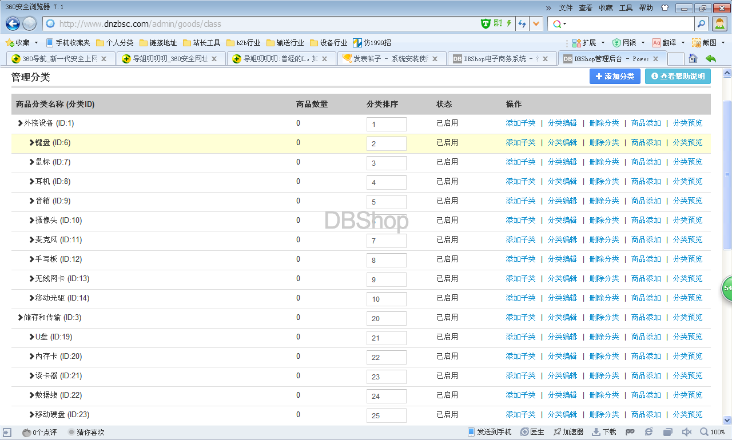This screenshot has width=732, height=440.
Task: Open the 链接地址 bookmark folder
Action: [x=158, y=43]
